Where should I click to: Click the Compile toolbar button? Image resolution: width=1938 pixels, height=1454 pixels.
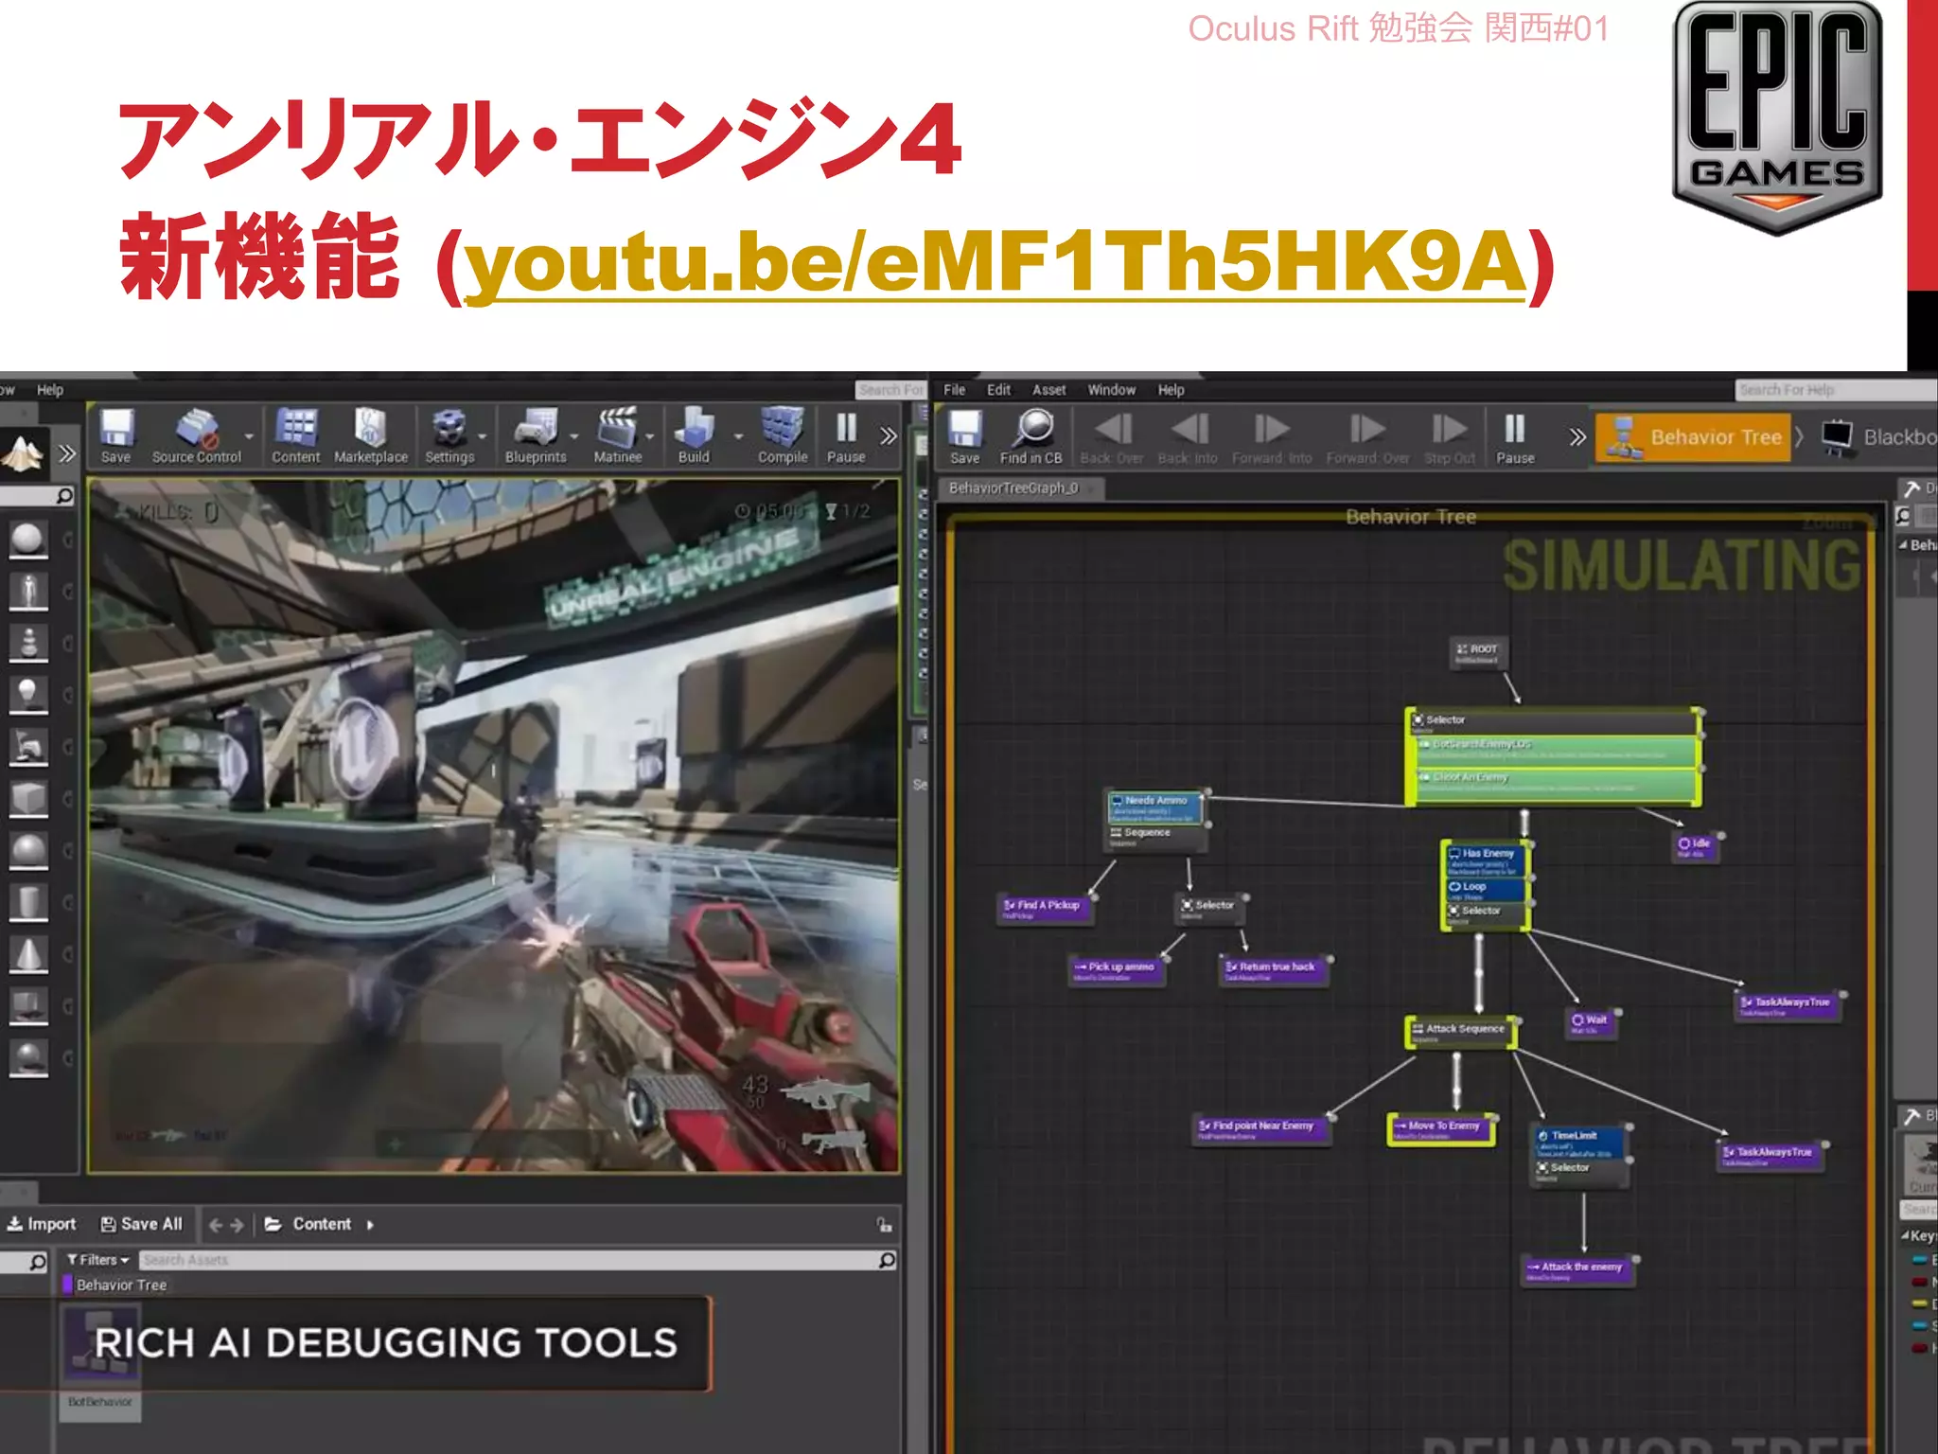pyautogui.click(x=783, y=436)
